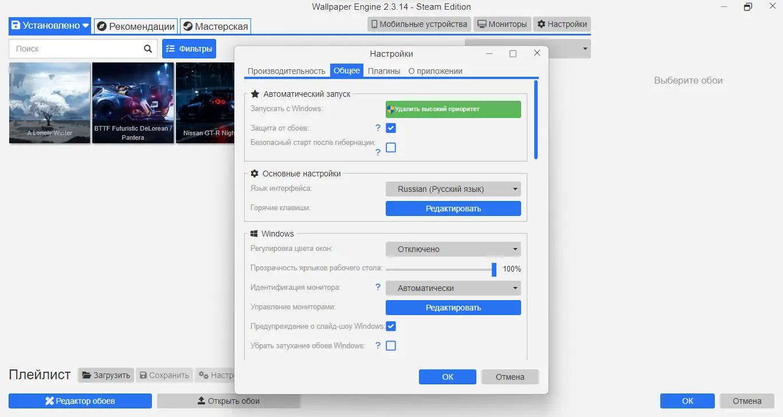Open the playlist gears settings button
This screenshot has width=783, height=417.
point(214,375)
